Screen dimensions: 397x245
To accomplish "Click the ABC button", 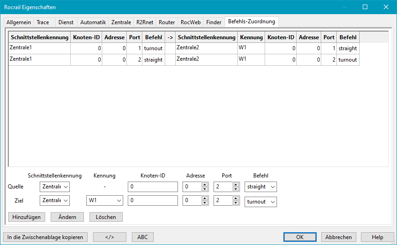I will point(143,237).
